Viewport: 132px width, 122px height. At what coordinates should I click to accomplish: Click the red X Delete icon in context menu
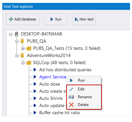(x=71, y=105)
